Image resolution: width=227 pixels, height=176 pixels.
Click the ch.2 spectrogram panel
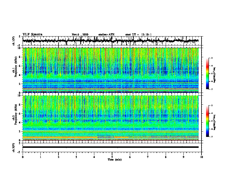click(x=110, y=118)
